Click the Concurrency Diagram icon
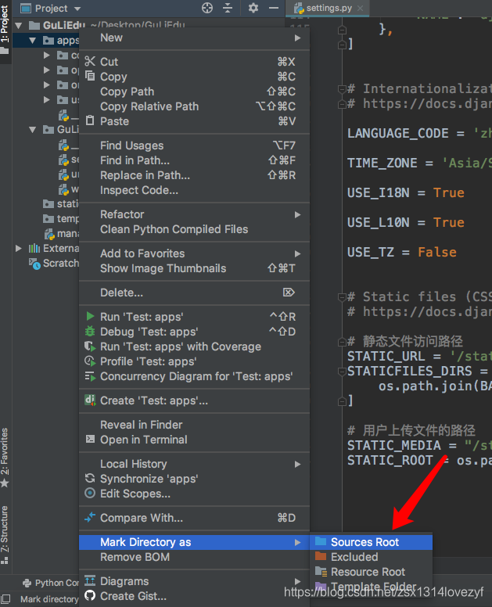 (90, 376)
